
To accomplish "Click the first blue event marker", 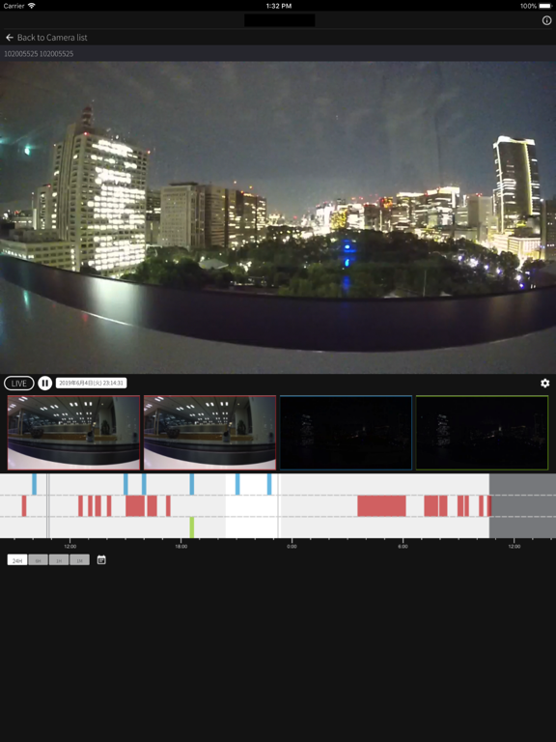I will click(x=34, y=484).
